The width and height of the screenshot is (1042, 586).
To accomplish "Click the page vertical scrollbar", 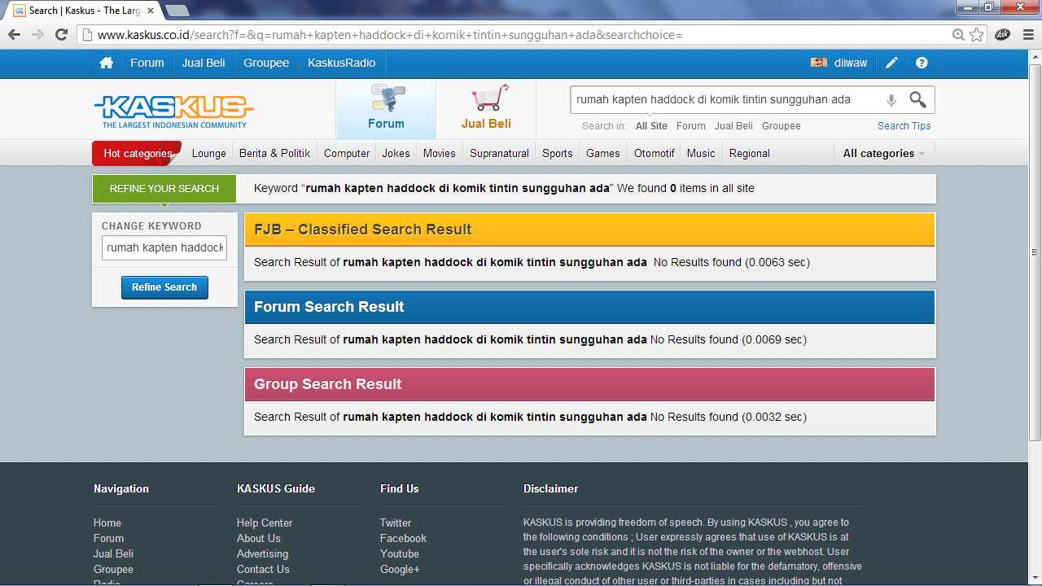I will [1035, 252].
